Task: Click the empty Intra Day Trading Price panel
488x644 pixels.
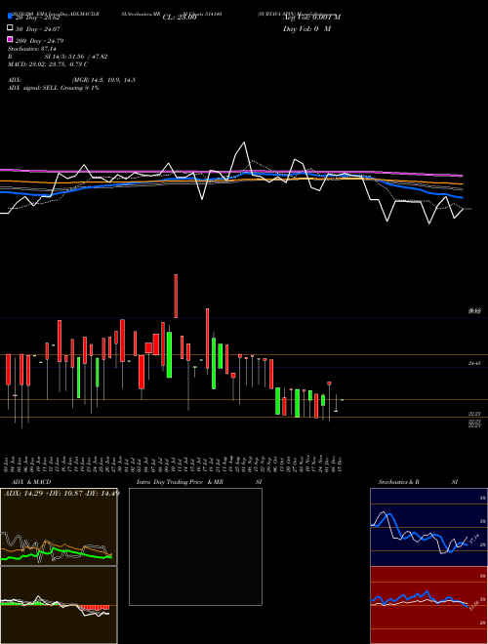Action: [x=195, y=546]
